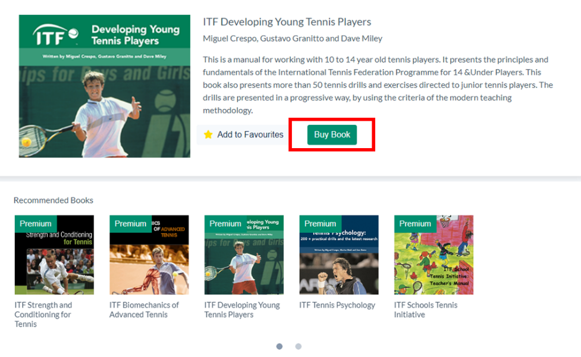Click Premium badge on recommended Developing Young Players
The width and height of the screenshot is (581, 357).
pos(225,224)
